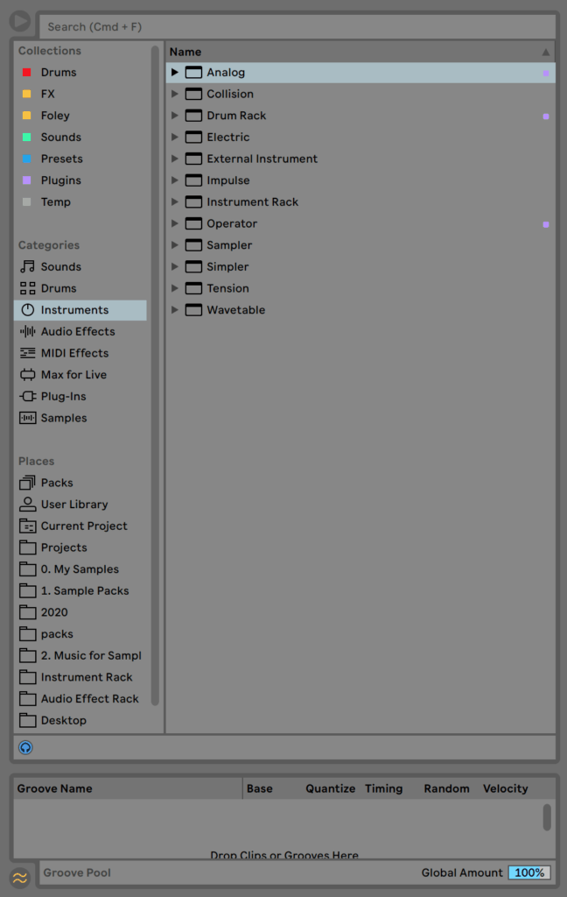Open the Desktop place folder
The image size is (567, 897).
64,720
